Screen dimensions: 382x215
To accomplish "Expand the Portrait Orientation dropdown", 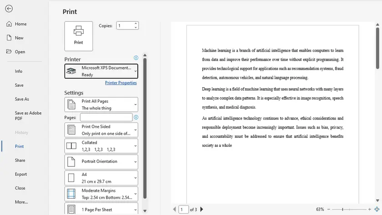I will (x=101, y=162).
